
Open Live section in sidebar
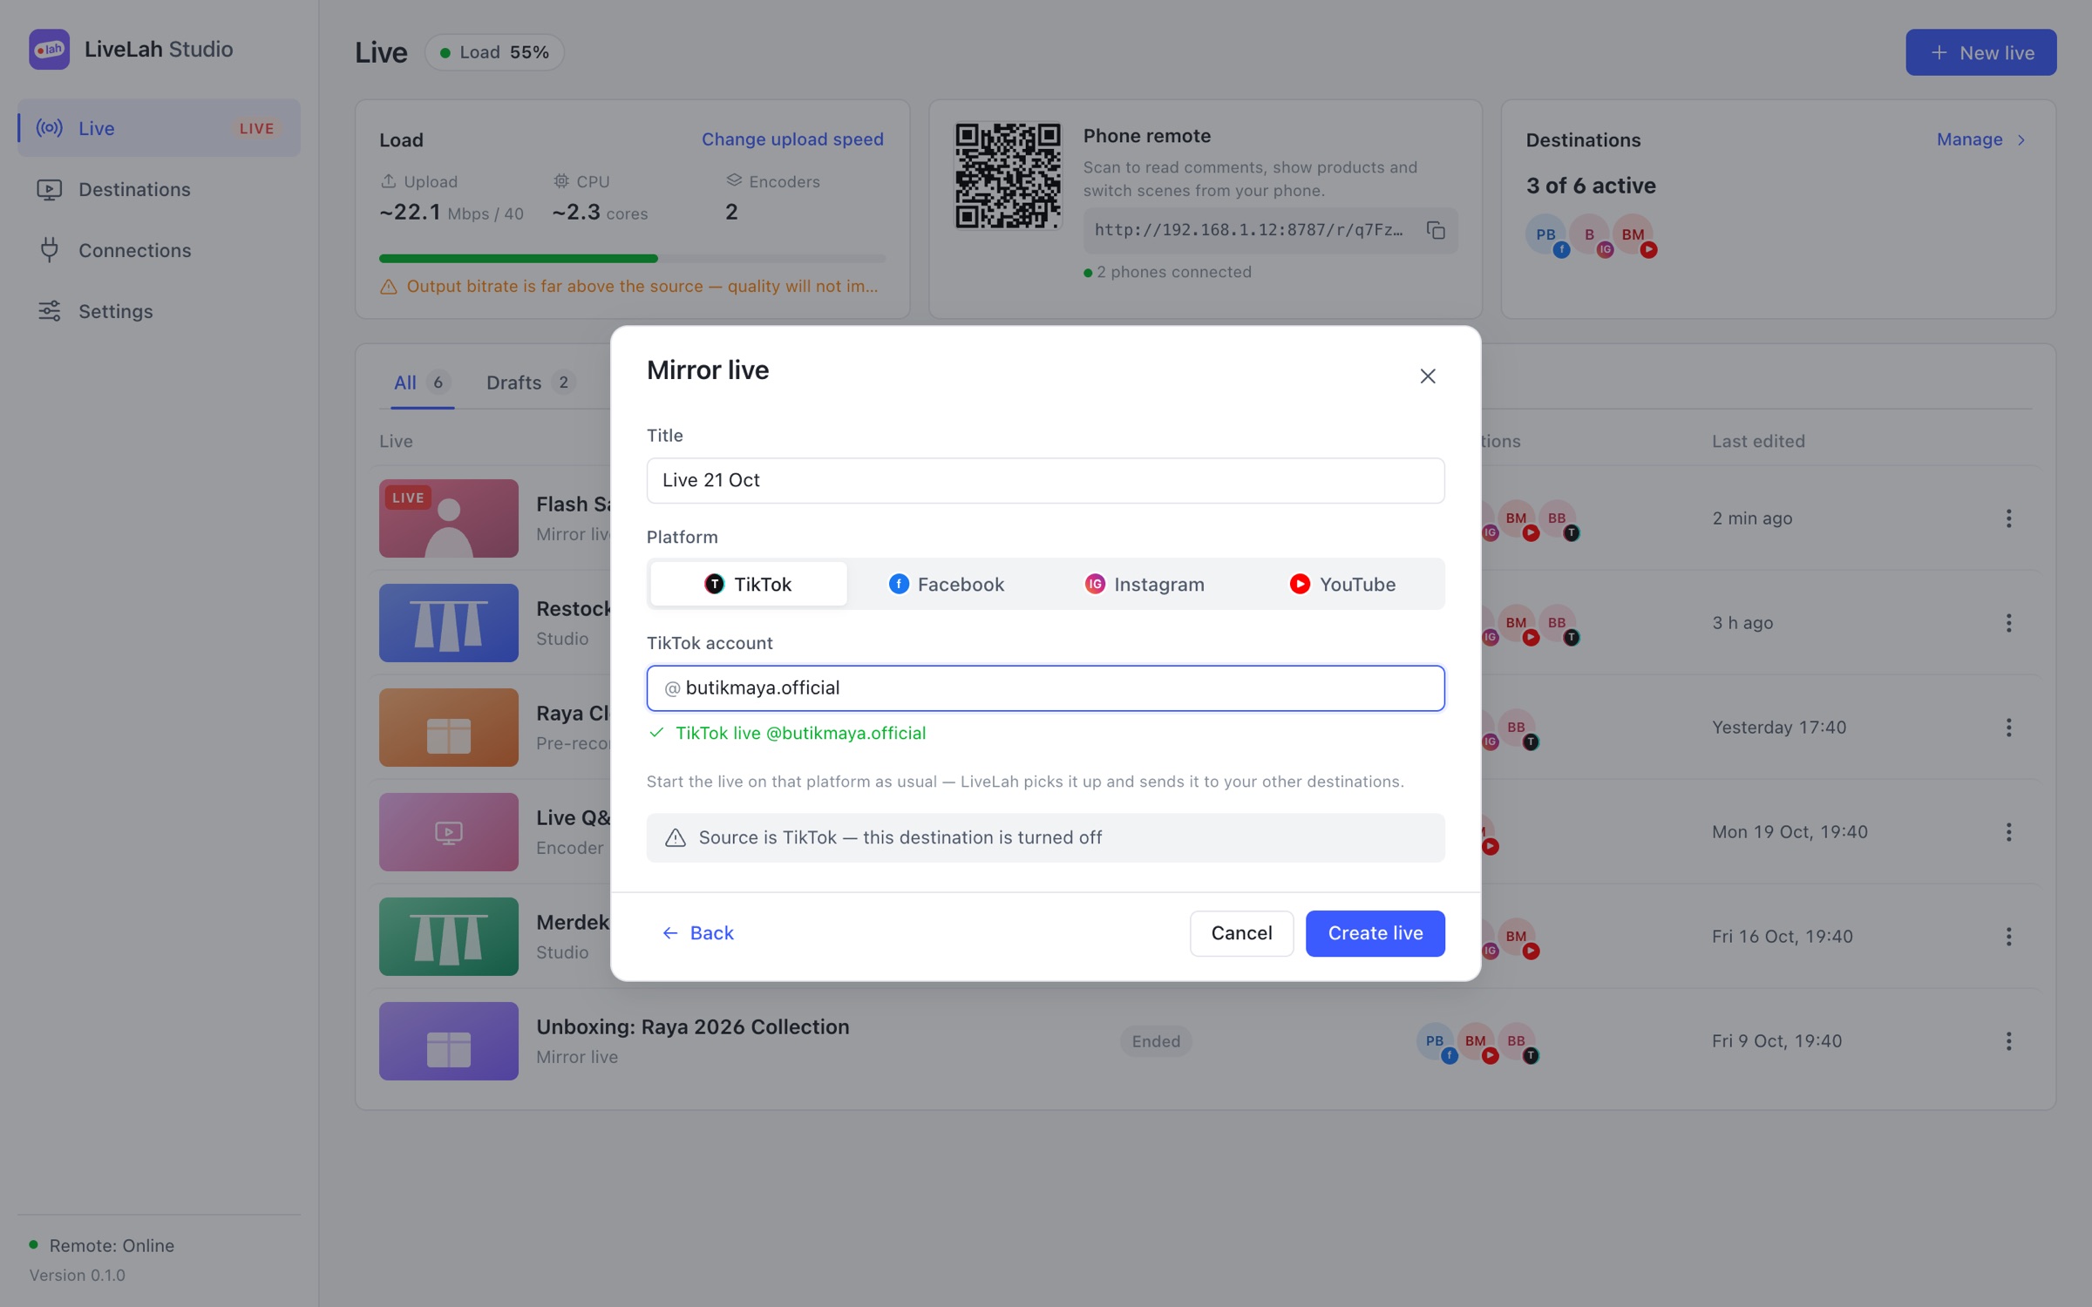coord(159,128)
